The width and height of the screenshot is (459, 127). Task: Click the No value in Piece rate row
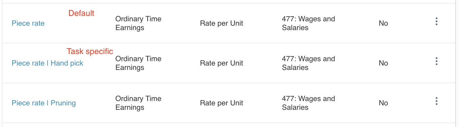[384, 23]
